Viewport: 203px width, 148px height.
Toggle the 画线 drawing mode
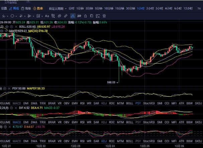pos(14,8)
